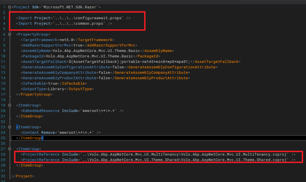The image size is (306, 182).
Task: Click line number 26 in the gutter
Action: pyautogui.click(x=3, y=144)
